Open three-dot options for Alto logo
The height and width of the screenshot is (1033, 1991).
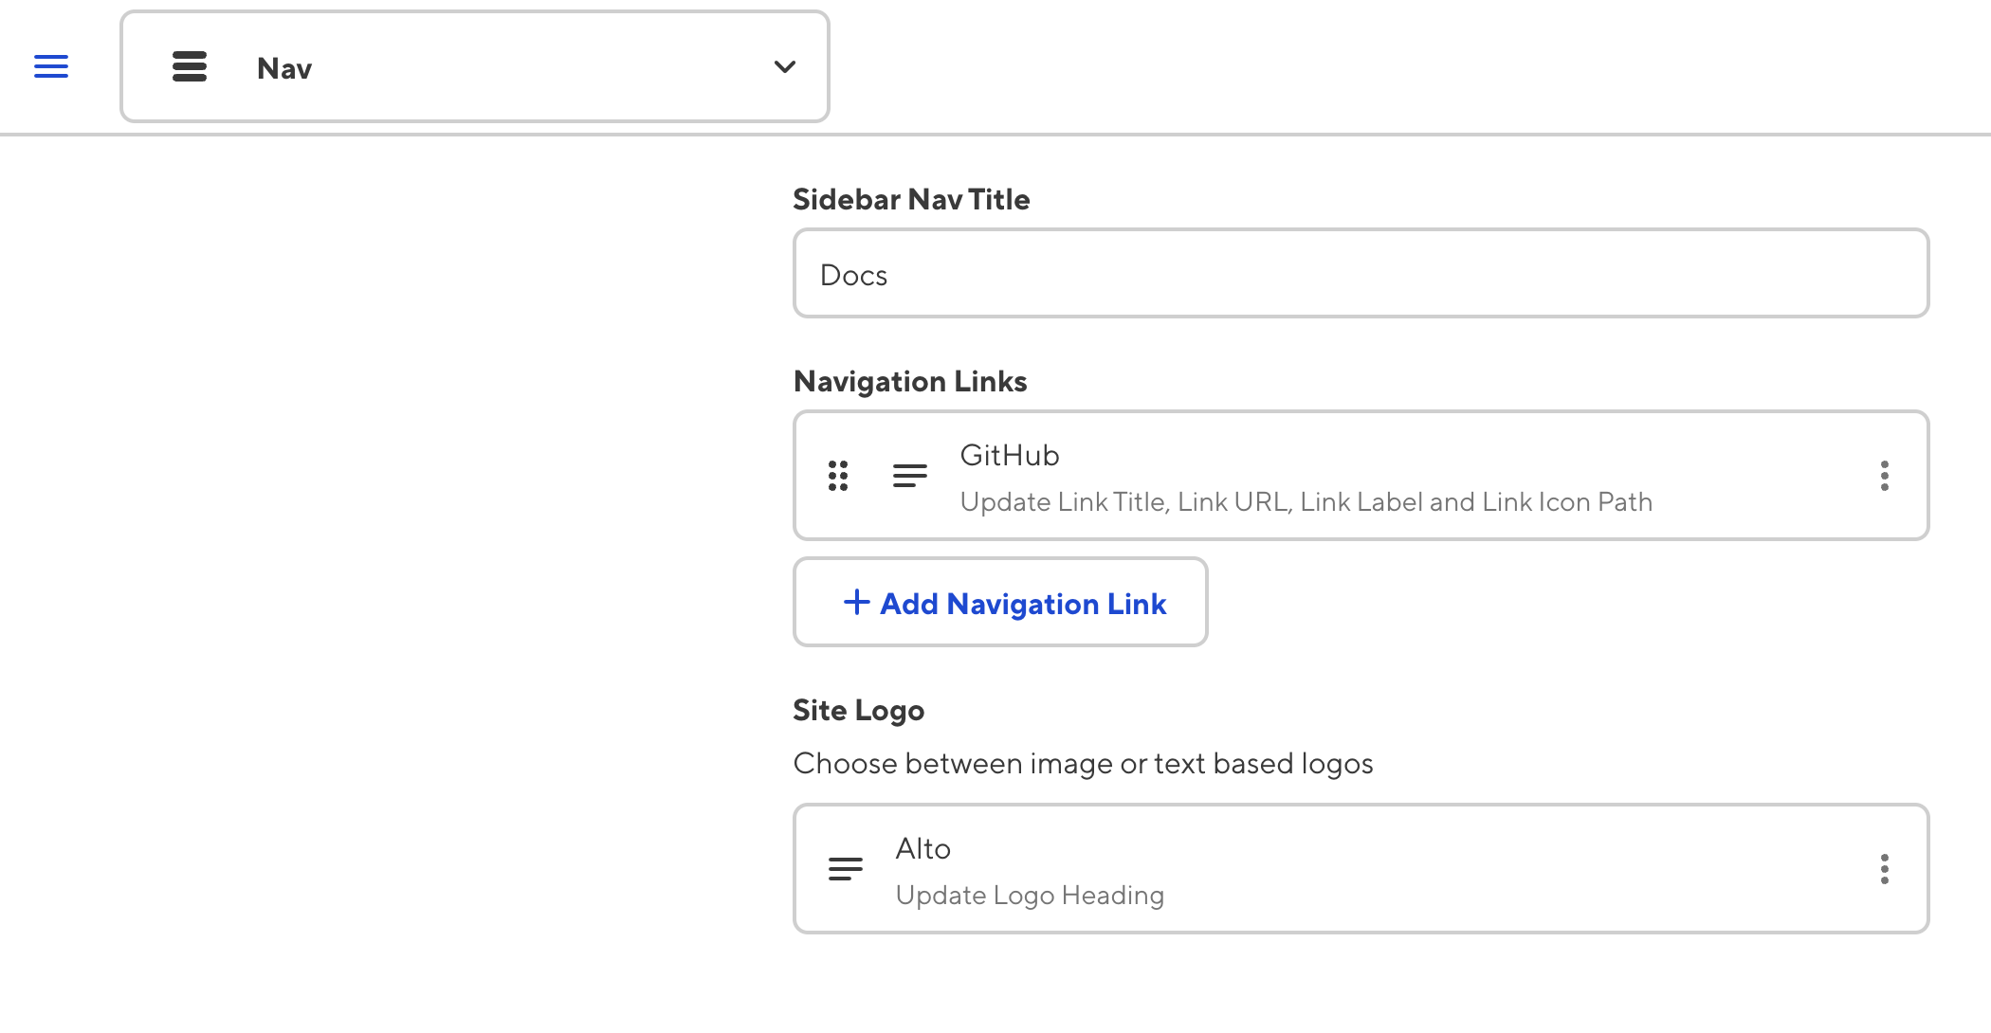tap(1884, 868)
